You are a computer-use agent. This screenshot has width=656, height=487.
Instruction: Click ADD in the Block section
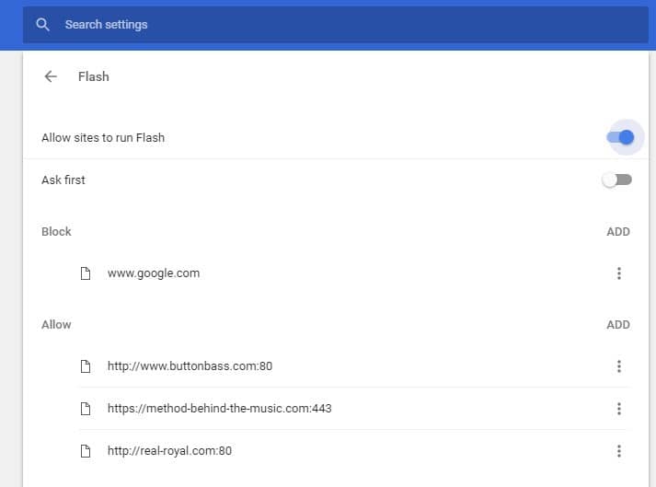point(618,232)
